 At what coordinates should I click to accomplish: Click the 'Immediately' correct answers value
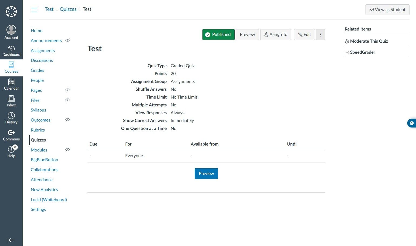coord(182,120)
